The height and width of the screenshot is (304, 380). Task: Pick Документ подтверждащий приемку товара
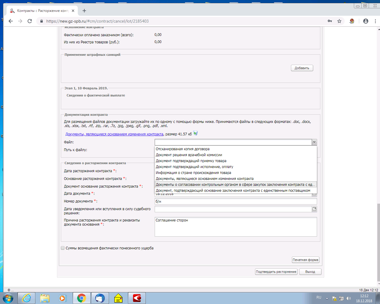[236, 161]
